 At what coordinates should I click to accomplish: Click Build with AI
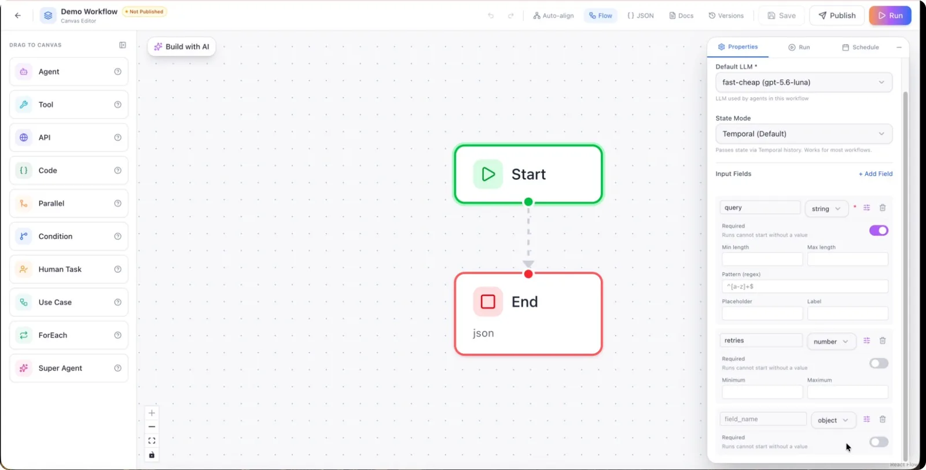[x=182, y=47]
